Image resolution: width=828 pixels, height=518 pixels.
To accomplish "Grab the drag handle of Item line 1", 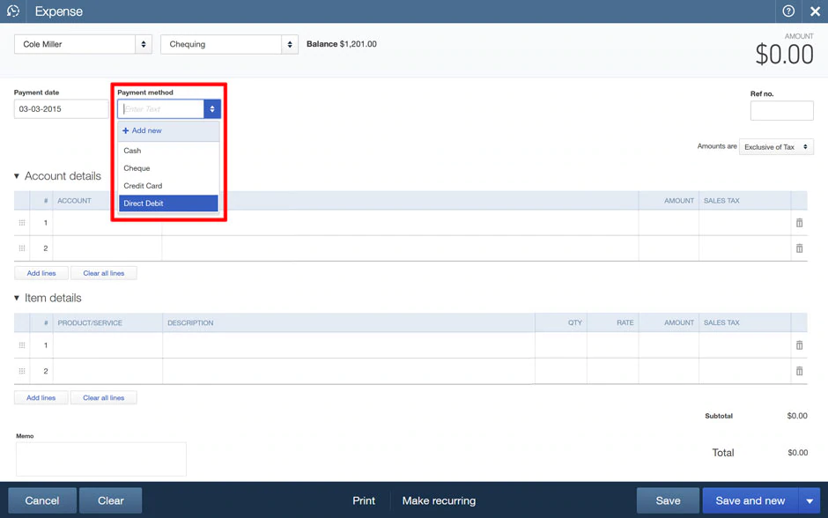I will click(22, 345).
